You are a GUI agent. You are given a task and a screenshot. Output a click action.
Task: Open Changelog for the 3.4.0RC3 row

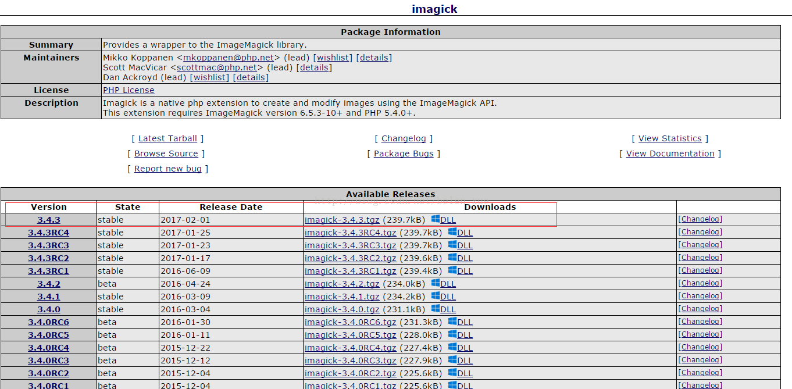point(701,360)
